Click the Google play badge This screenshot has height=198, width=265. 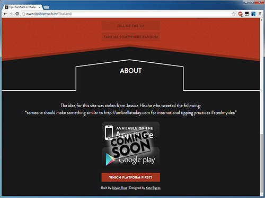pos(131,158)
